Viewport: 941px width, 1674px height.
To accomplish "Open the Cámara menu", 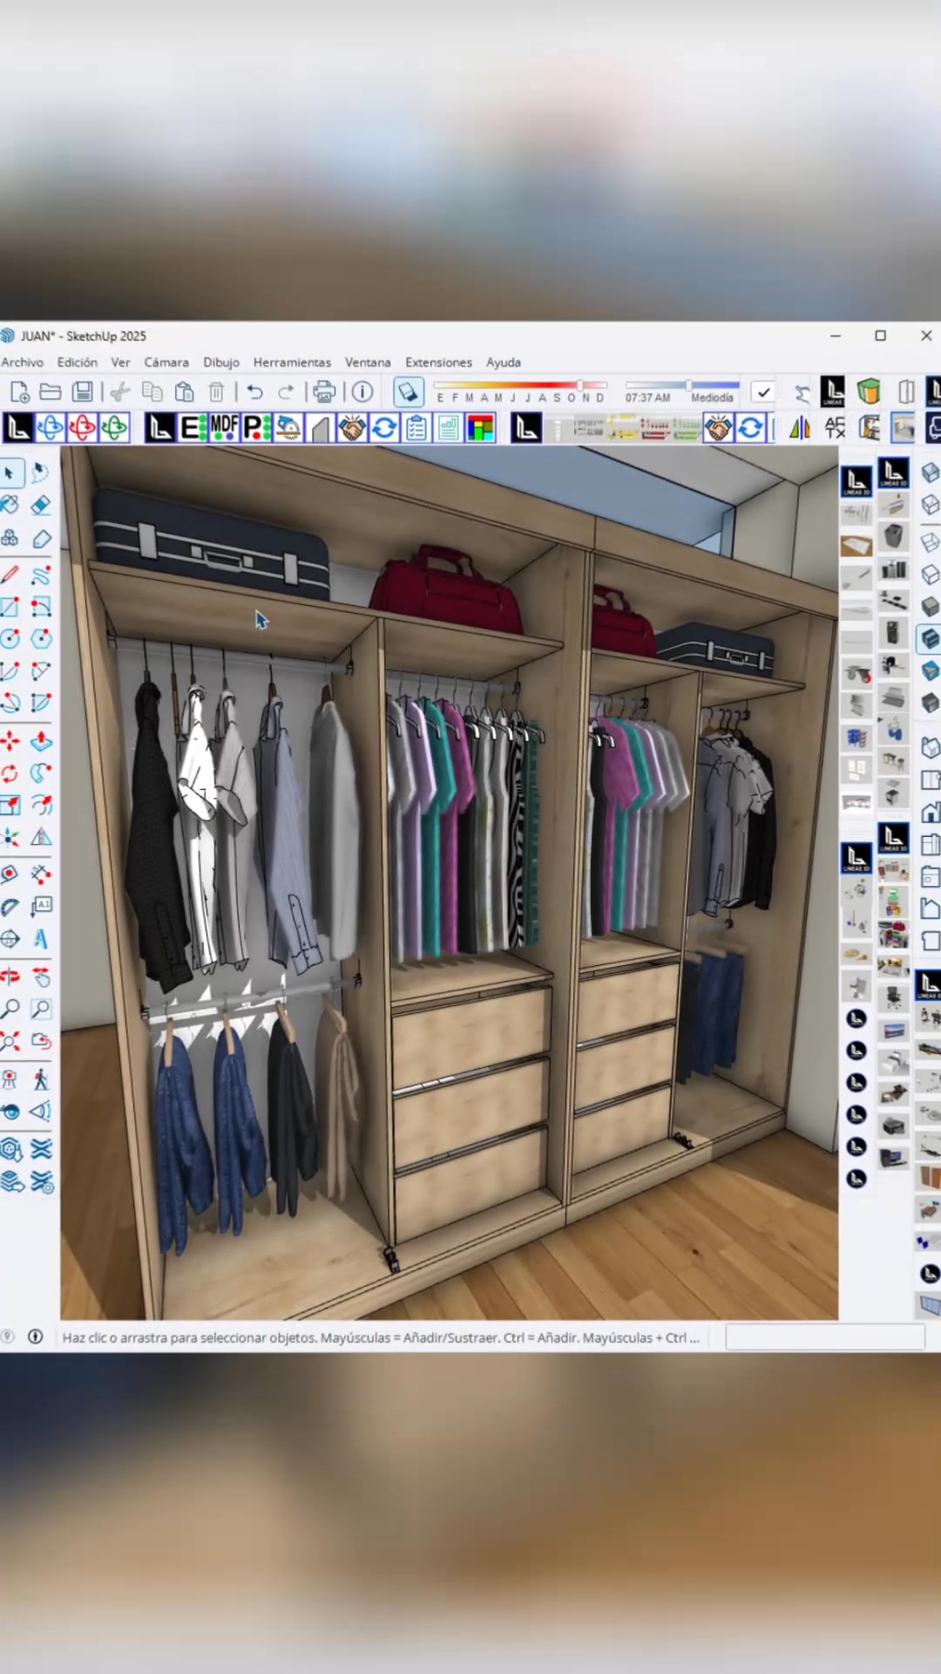I will point(166,362).
